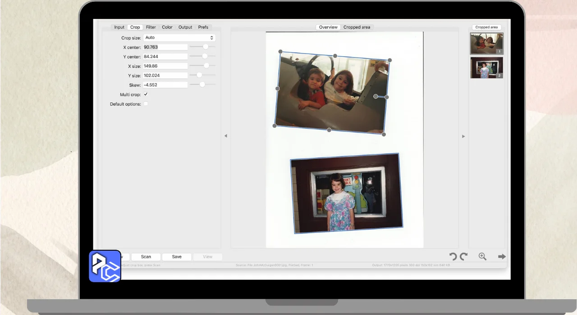Click the right arrow next-step icon
Screen dimensions: 577x315
click(502, 256)
